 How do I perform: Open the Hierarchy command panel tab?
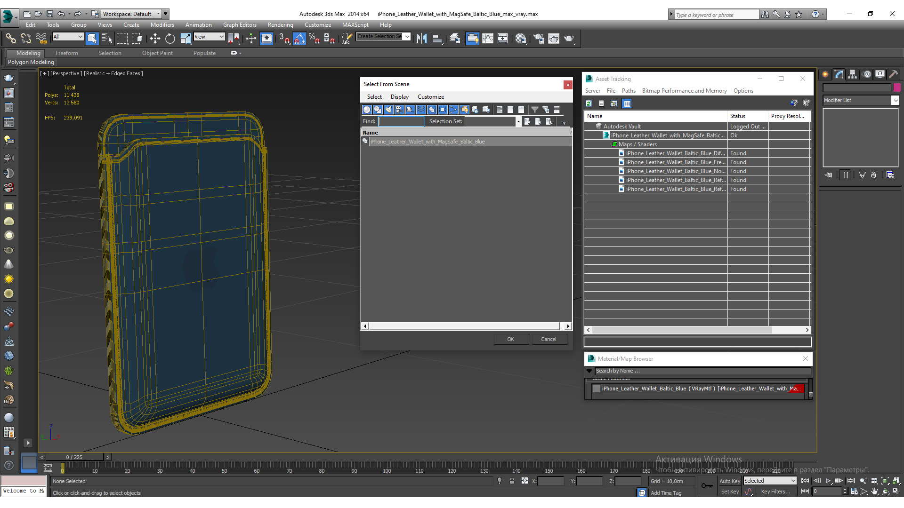pyautogui.click(x=853, y=74)
